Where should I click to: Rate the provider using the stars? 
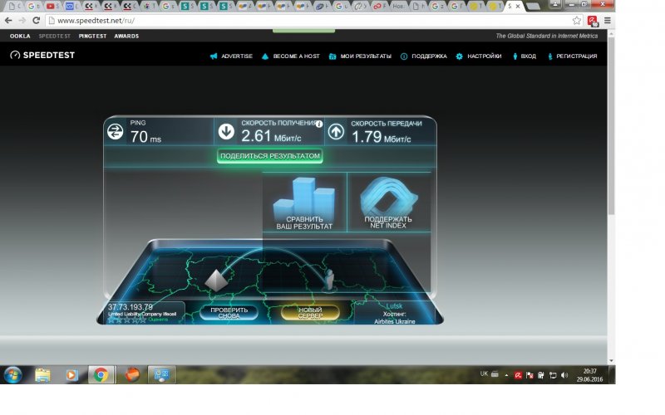pyautogui.click(x=126, y=319)
